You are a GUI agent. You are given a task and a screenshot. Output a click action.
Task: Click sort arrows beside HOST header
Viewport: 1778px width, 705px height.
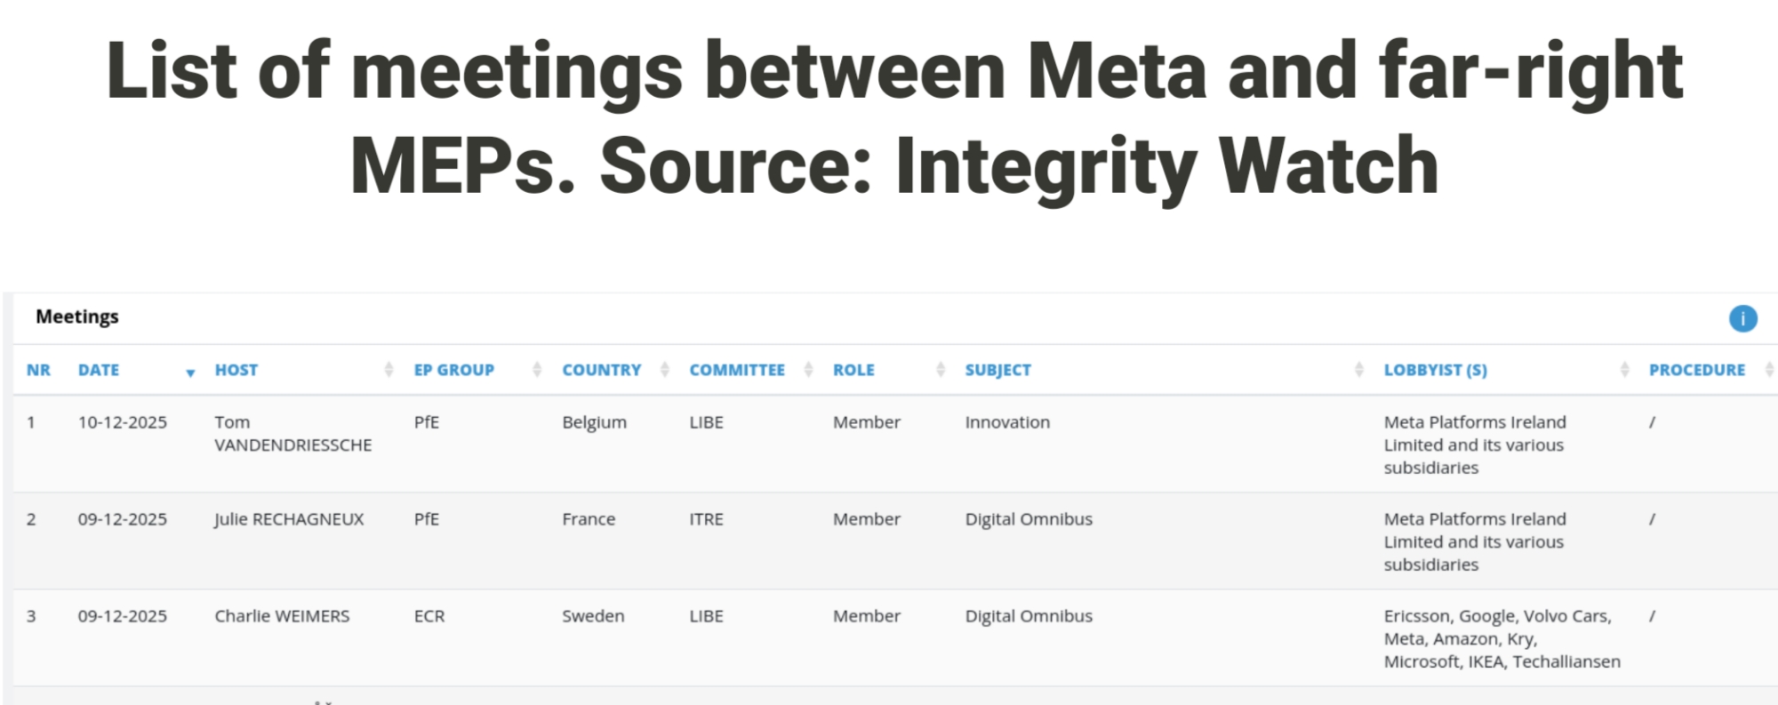pos(388,370)
